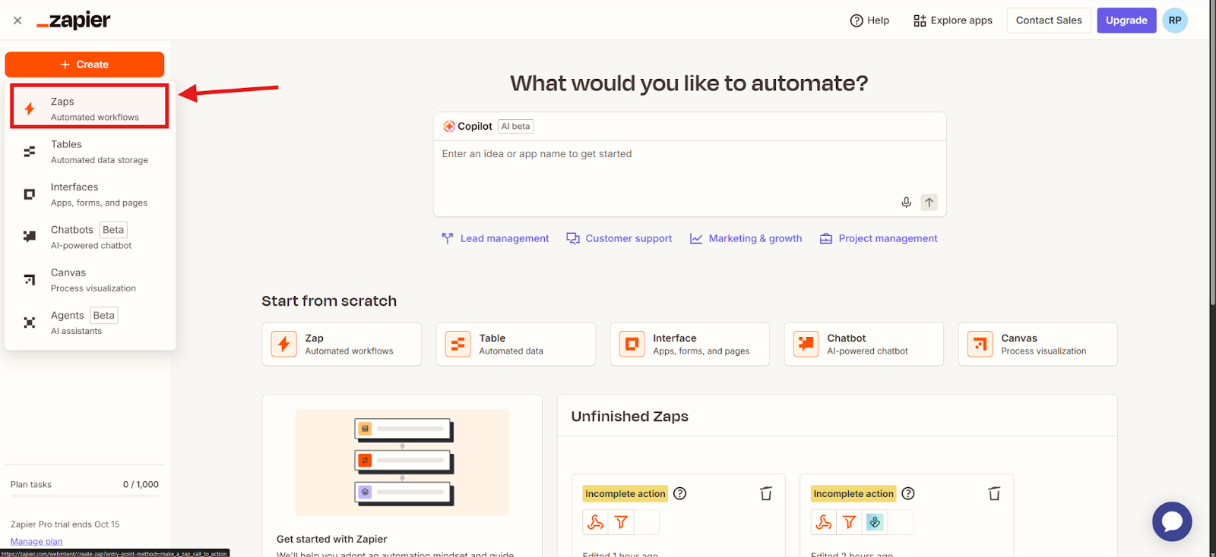Click the Contact Sales button
The image size is (1216, 557).
1049,20
